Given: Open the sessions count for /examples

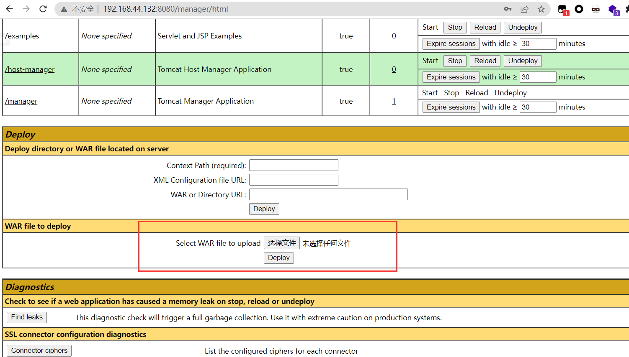Looking at the screenshot, I should pyautogui.click(x=394, y=36).
